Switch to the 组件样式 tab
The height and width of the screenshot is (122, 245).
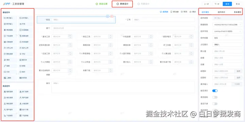click(222, 12)
